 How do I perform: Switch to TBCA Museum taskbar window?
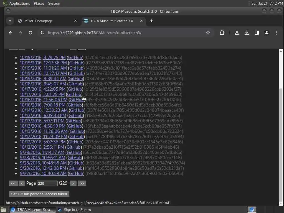(32, 210)
